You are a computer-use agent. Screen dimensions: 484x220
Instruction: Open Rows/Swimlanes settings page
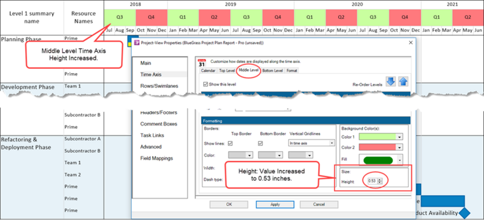159,86
